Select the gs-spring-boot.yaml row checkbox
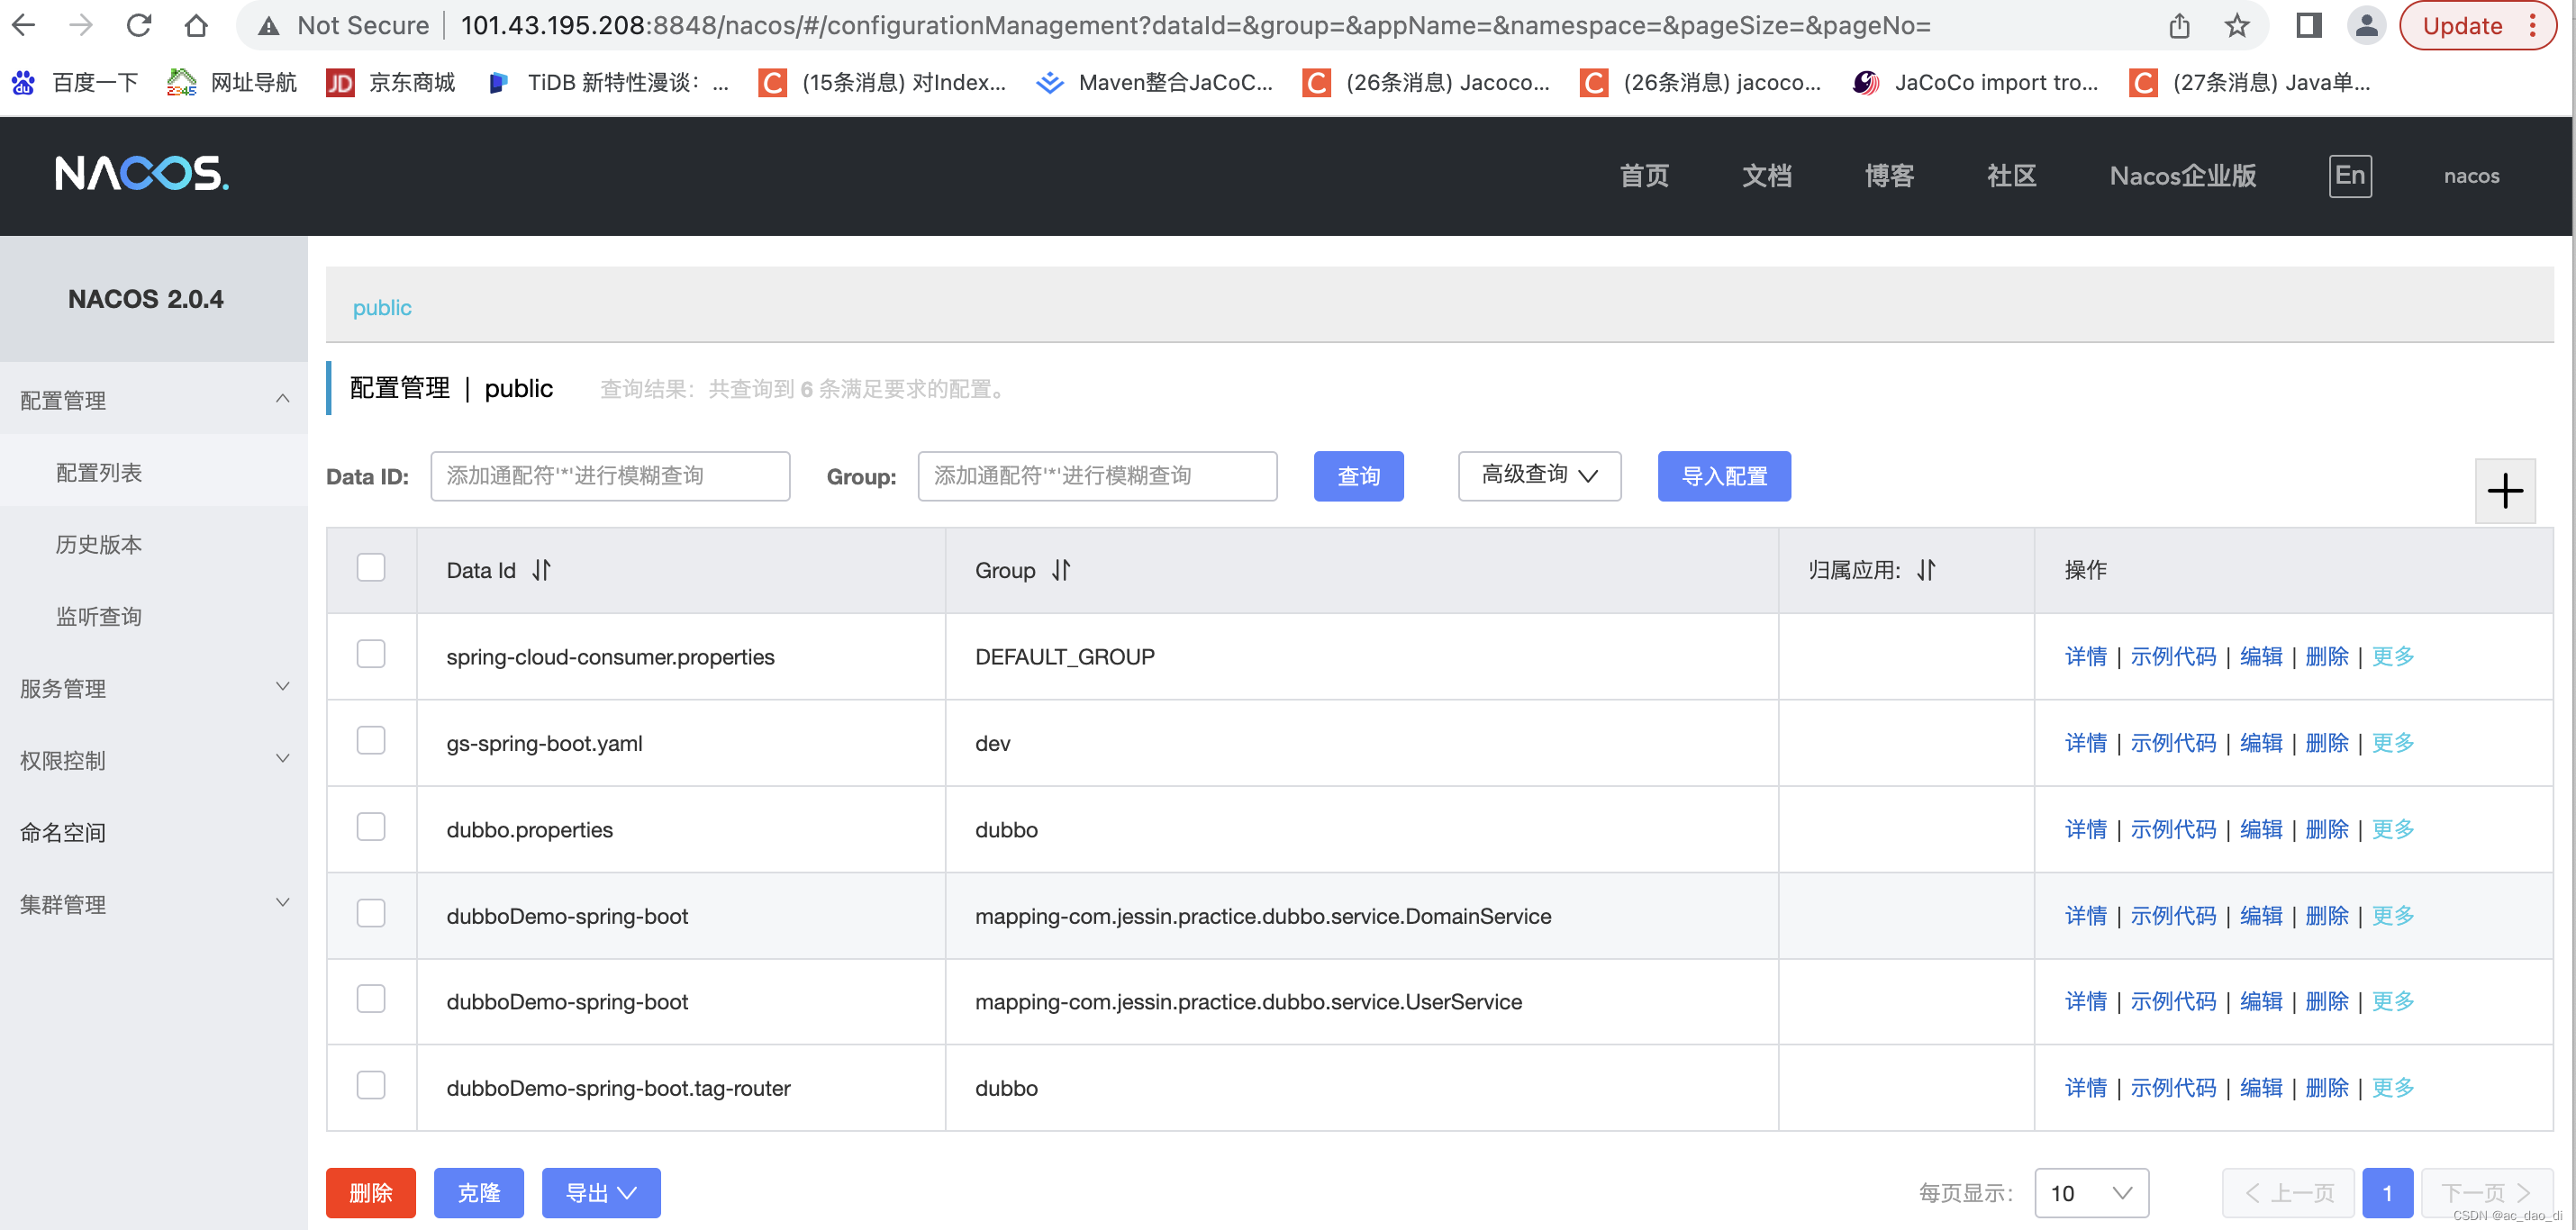 (371, 741)
